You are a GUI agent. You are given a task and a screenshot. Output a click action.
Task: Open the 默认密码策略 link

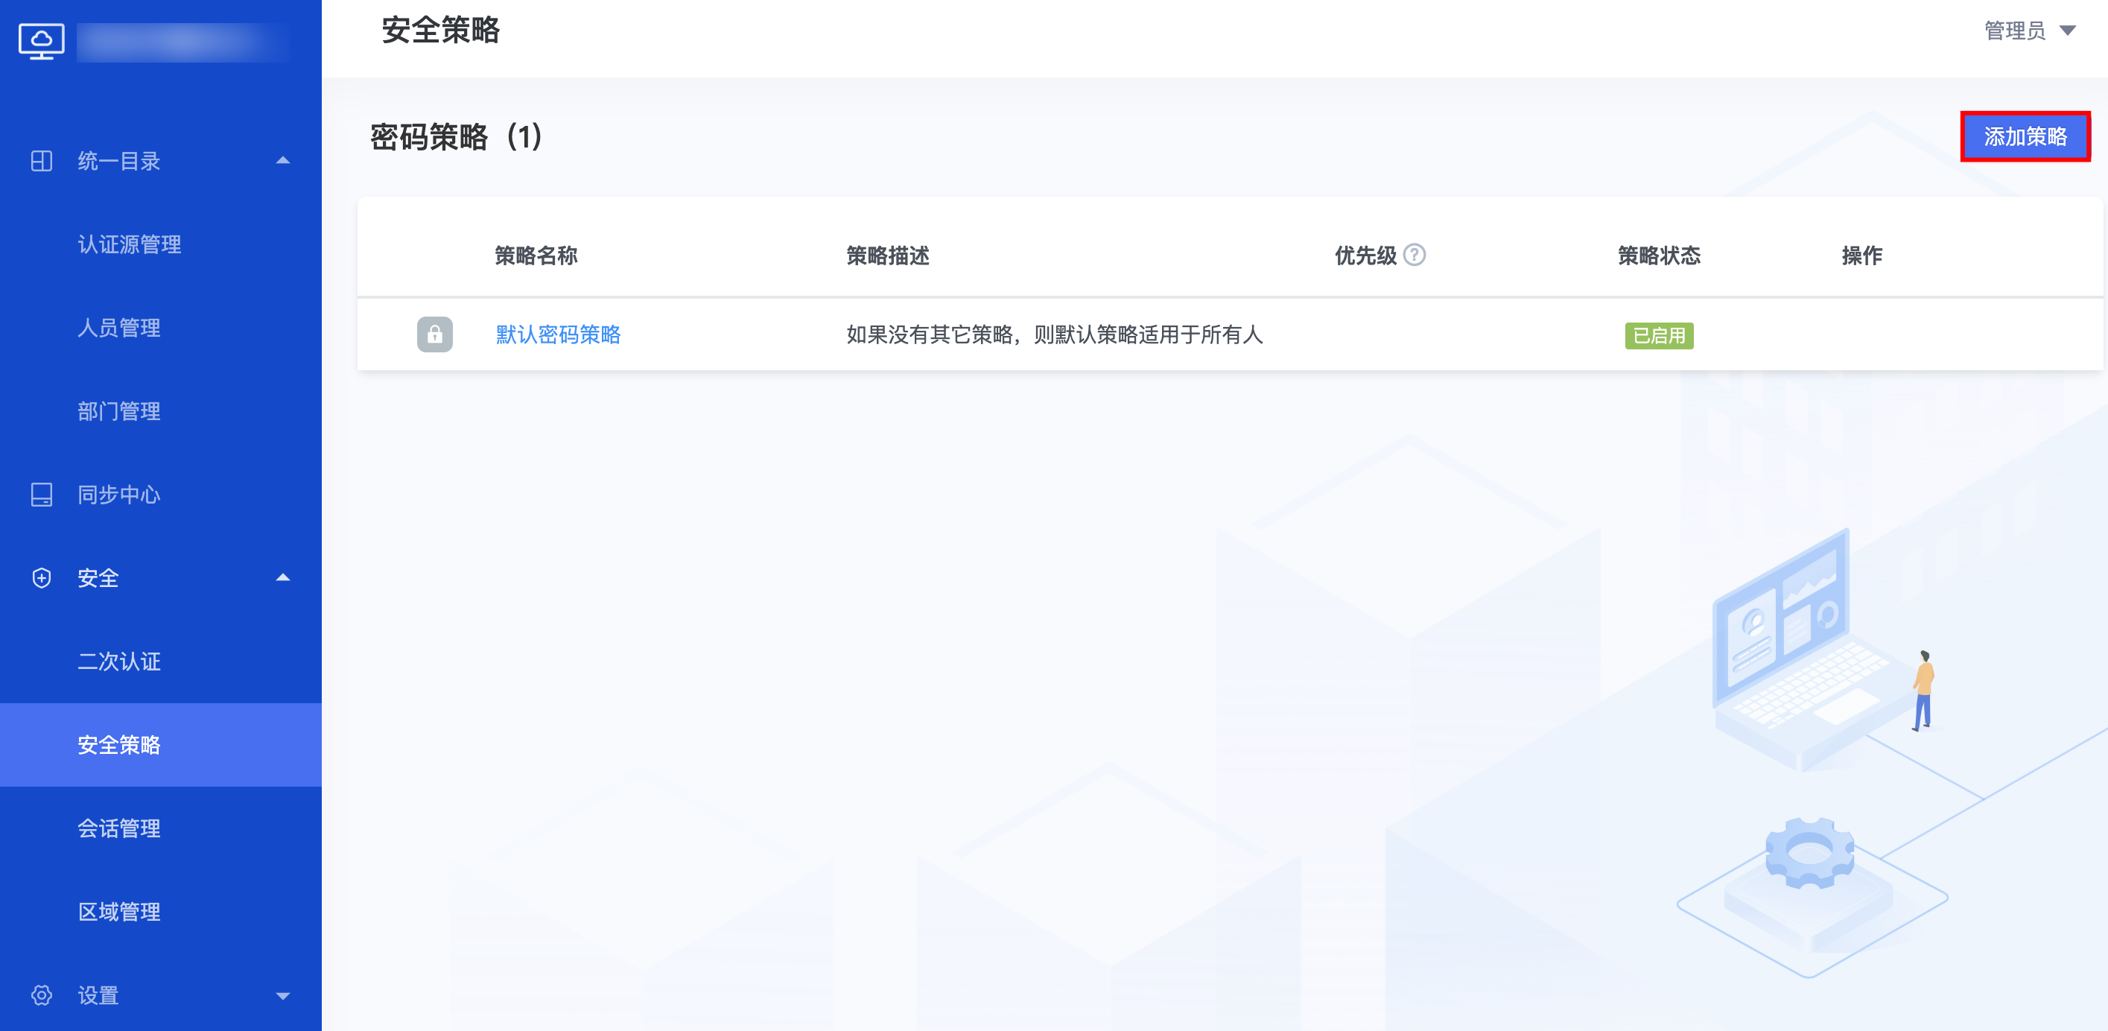point(558,334)
